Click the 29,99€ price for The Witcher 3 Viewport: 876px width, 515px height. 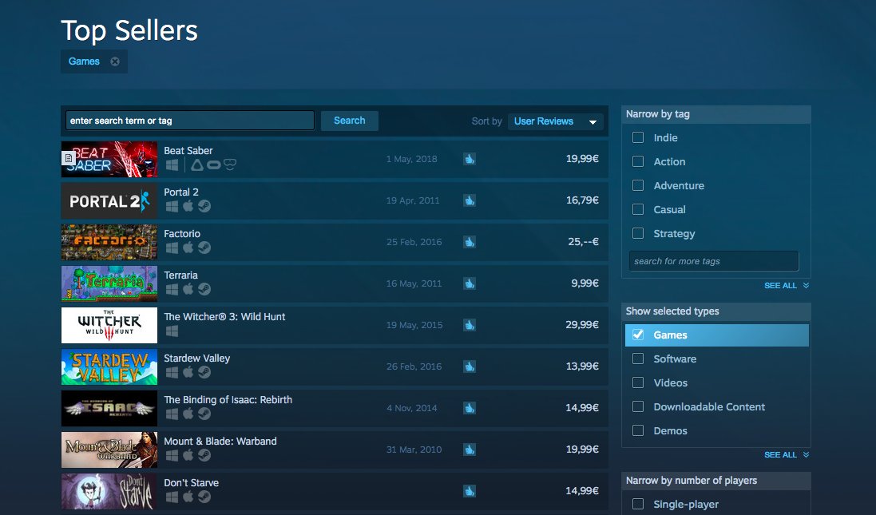point(582,324)
